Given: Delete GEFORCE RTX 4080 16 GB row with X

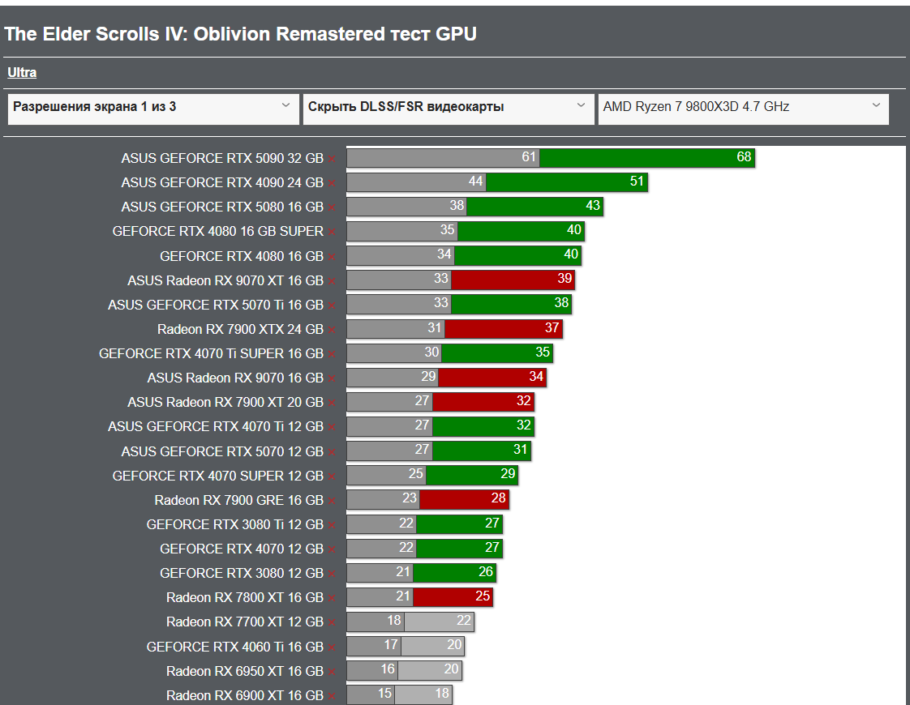Looking at the screenshot, I should click(x=332, y=257).
